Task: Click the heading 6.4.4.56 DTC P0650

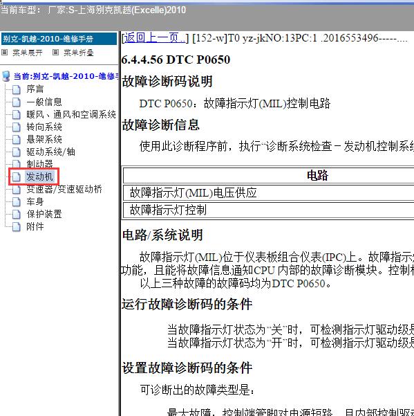Action: point(176,60)
